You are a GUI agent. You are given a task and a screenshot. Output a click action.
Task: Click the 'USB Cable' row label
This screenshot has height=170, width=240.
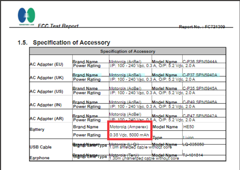[x=41, y=147]
